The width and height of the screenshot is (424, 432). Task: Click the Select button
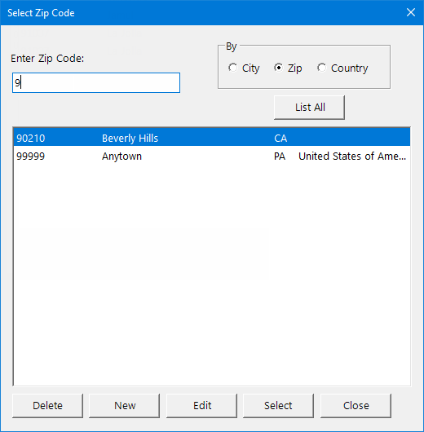[x=278, y=406]
